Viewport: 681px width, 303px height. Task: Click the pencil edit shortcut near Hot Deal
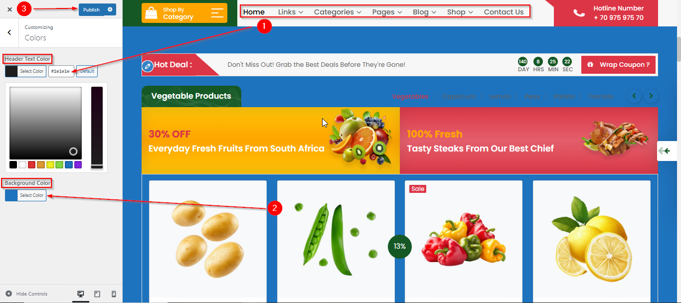(x=147, y=66)
